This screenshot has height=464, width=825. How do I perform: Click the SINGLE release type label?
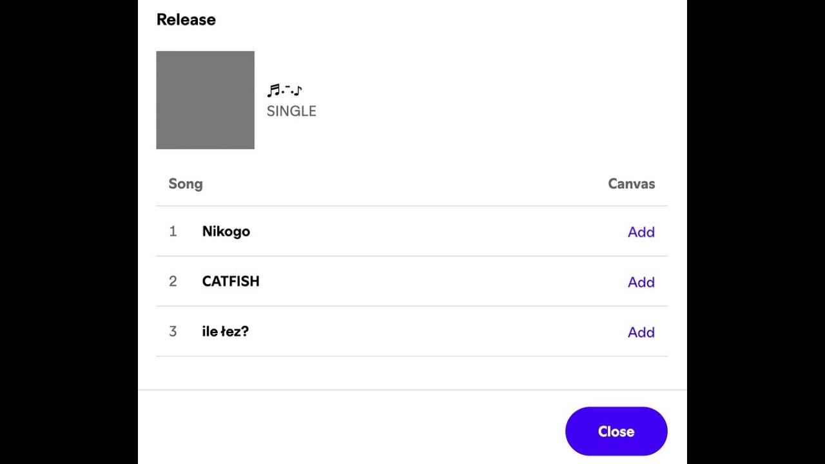pos(291,111)
